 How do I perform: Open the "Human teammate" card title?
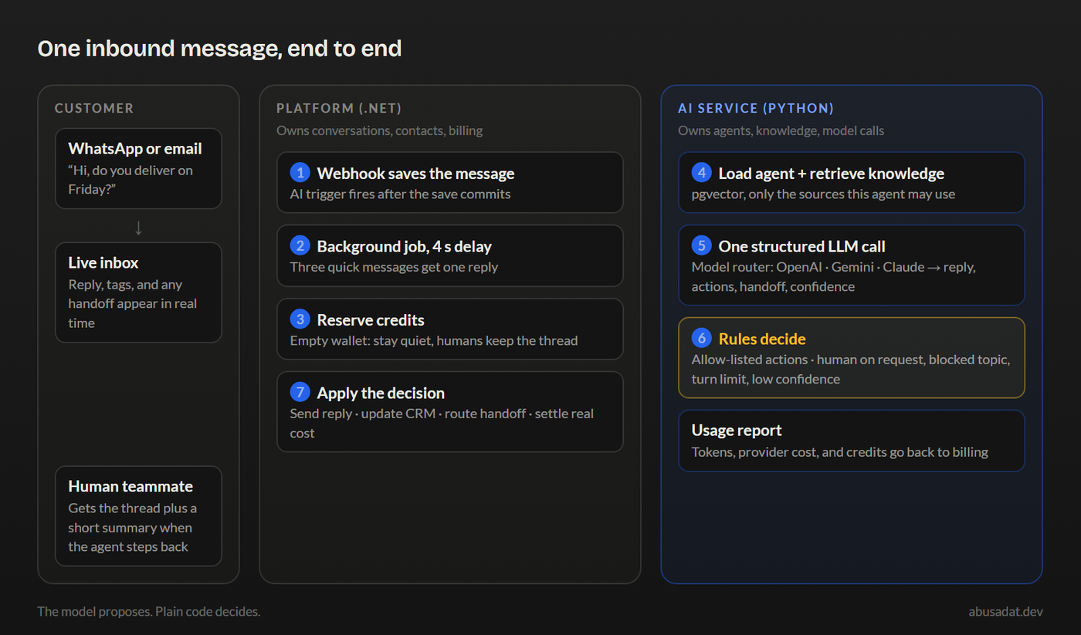click(130, 487)
